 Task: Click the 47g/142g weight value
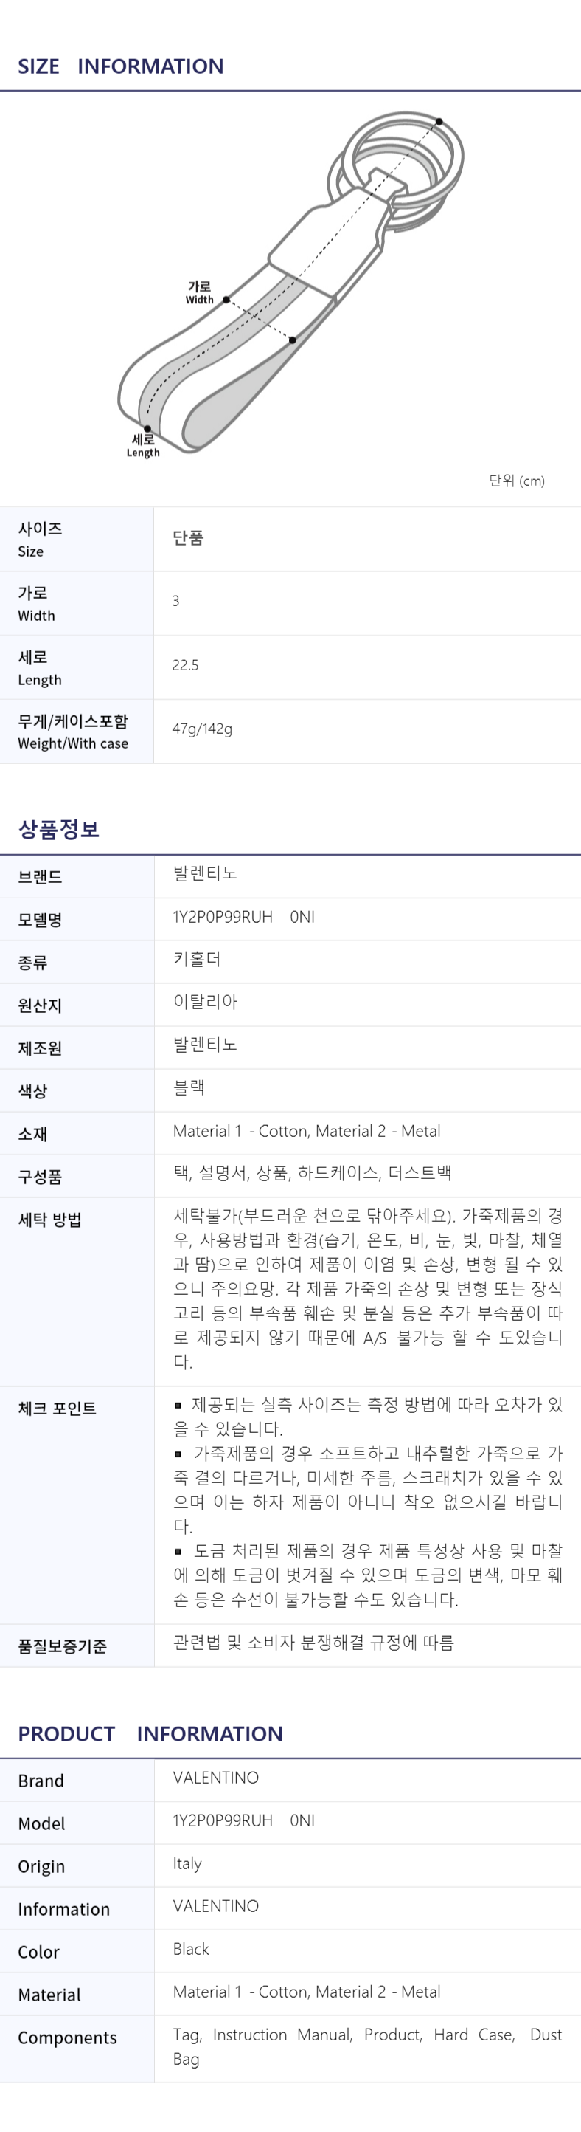(x=202, y=729)
